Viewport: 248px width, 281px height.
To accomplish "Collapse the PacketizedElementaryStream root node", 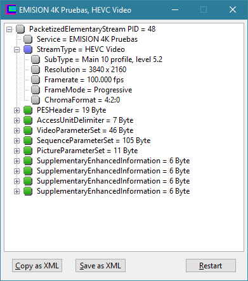I will (9, 29).
